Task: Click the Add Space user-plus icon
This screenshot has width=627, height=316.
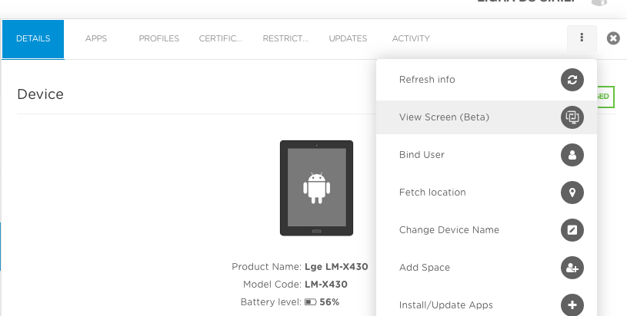Action: pos(572,268)
